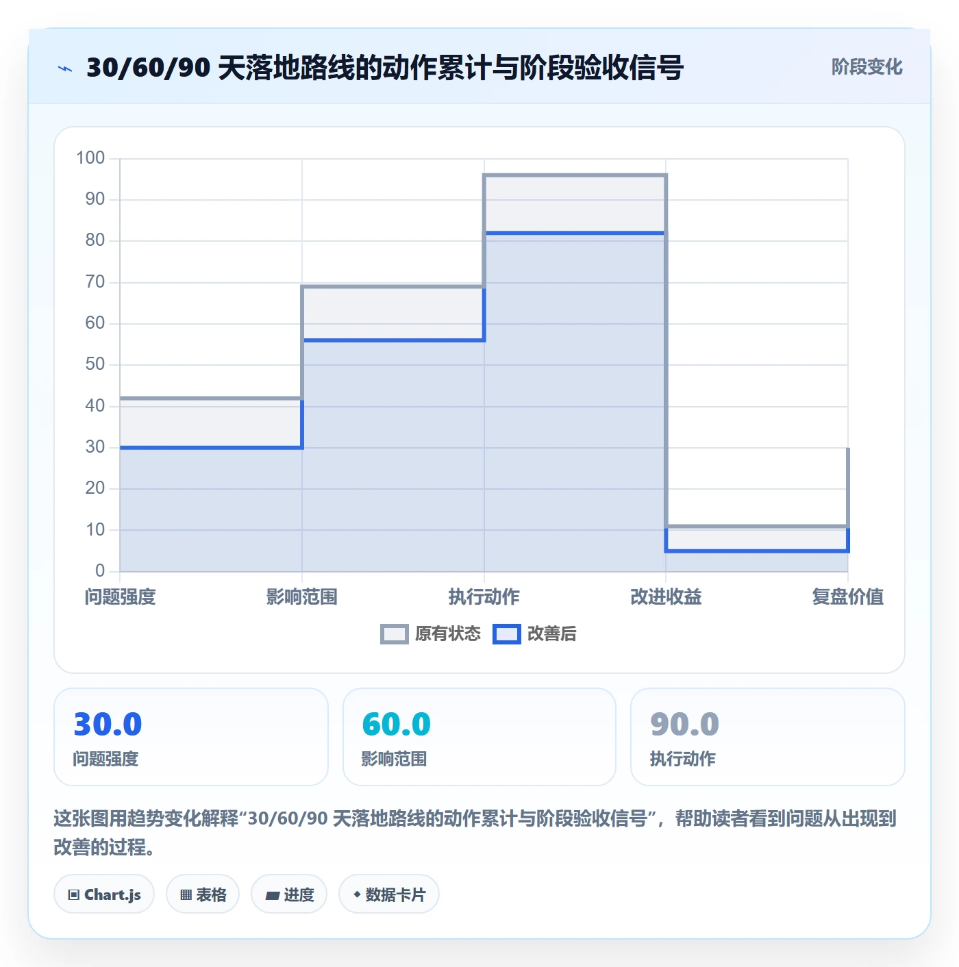Click the 问题强度 x-axis label
This screenshot has width=959, height=967.
121,597
